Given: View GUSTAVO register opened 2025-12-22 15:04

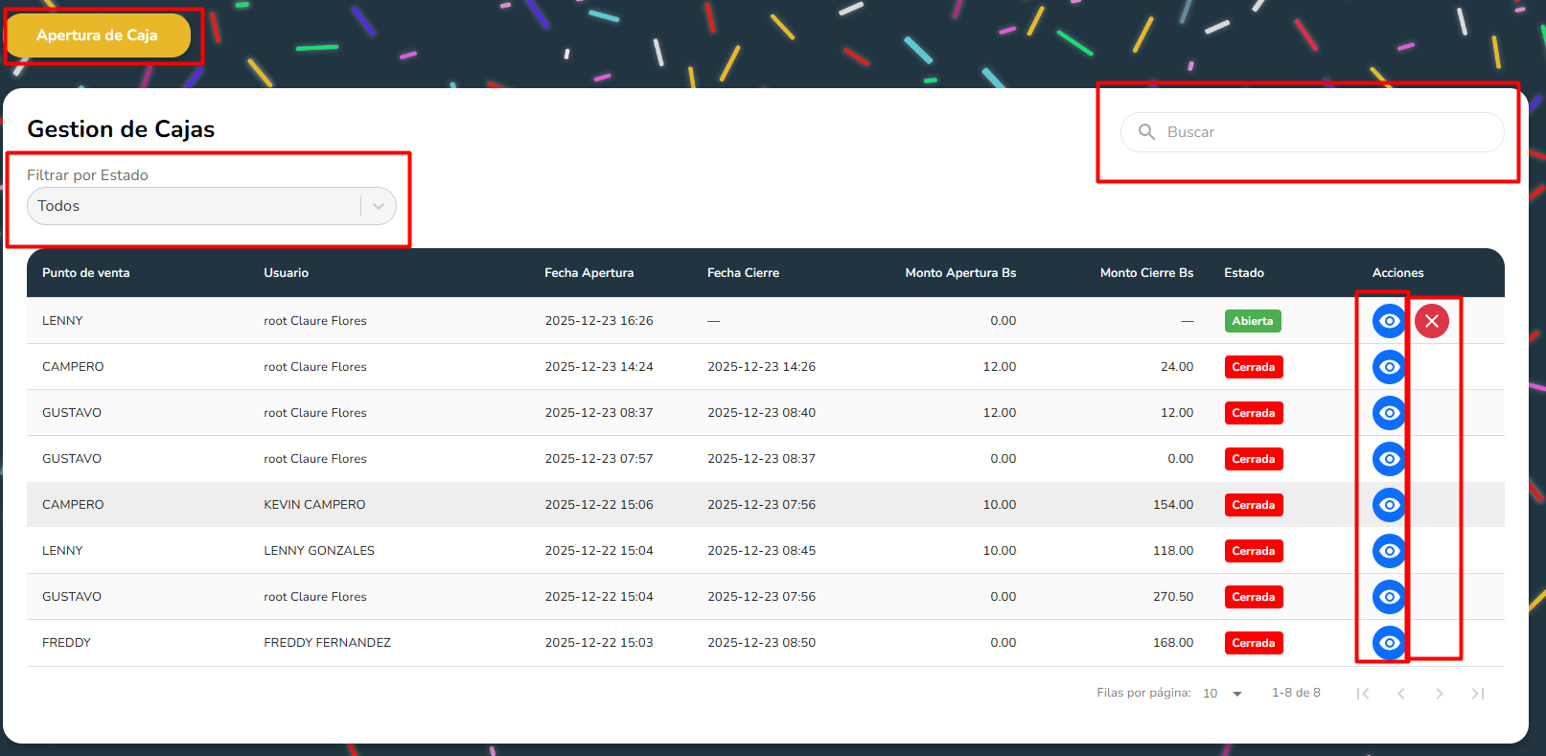Looking at the screenshot, I should pyautogui.click(x=1389, y=597).
